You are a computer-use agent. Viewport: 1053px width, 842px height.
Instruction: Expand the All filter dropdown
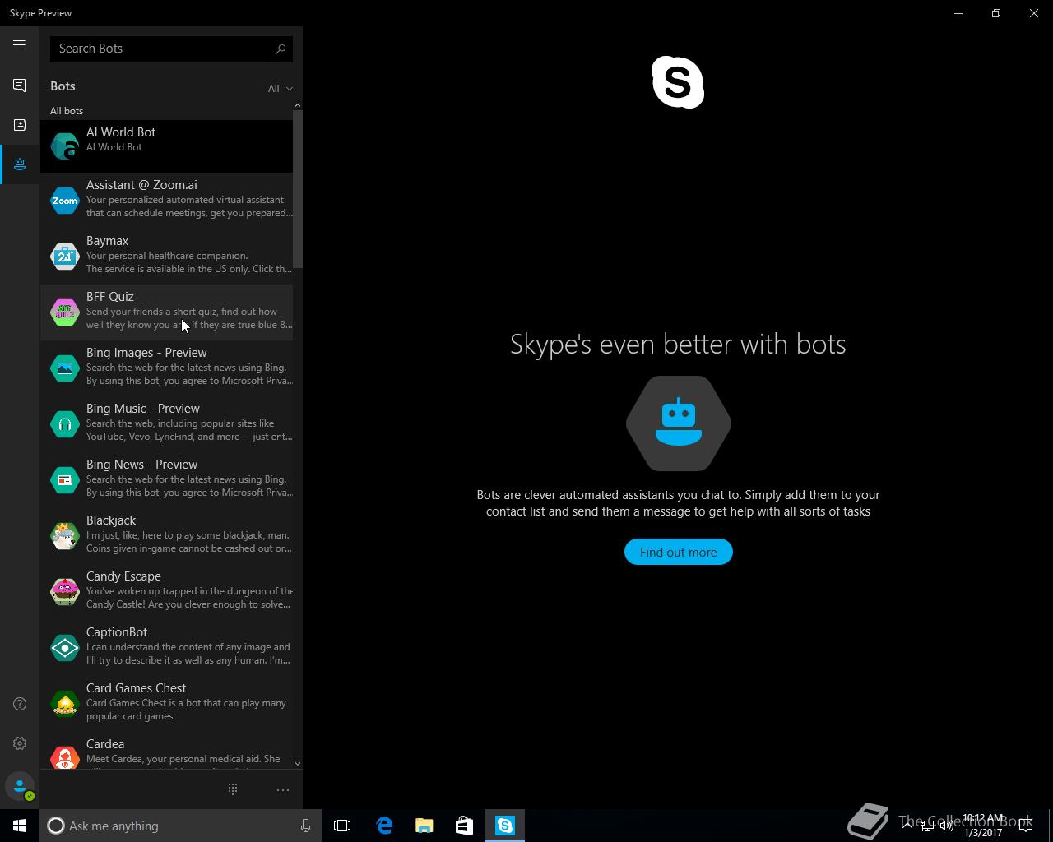coord(280,88)
